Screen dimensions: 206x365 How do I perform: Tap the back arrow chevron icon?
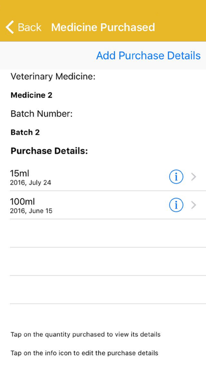[10, 27]
